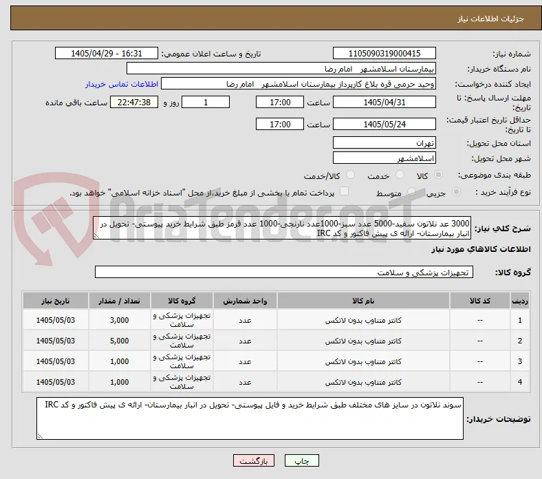Click the buyer organization name field
This screenshot has height=479, width=542.
[281, 69]
